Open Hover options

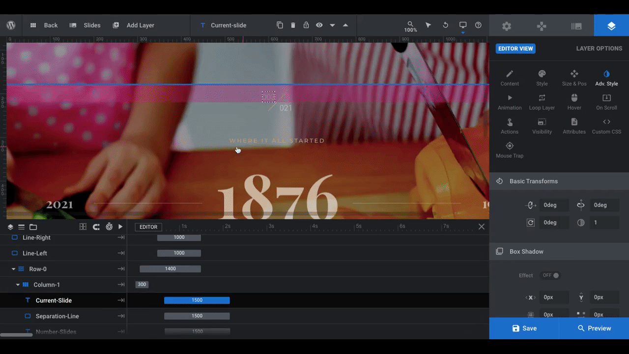[x=574, y=102]
